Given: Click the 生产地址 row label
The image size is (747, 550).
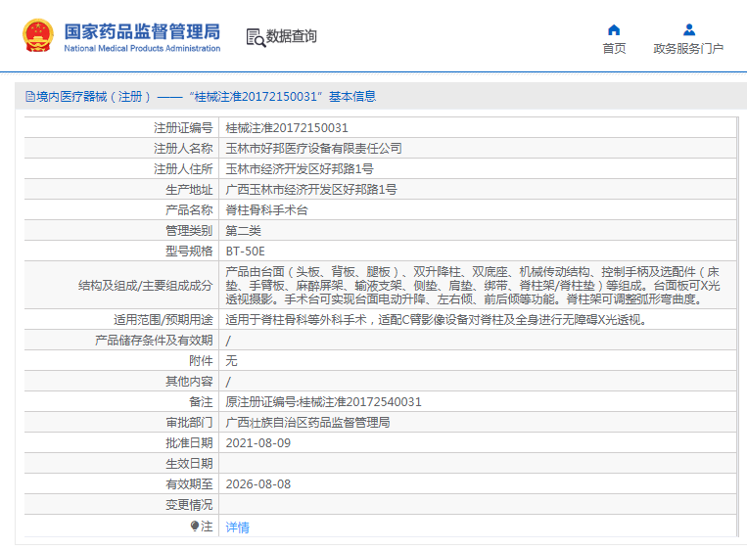Looking at the screenshot, I should coord(189,190).
